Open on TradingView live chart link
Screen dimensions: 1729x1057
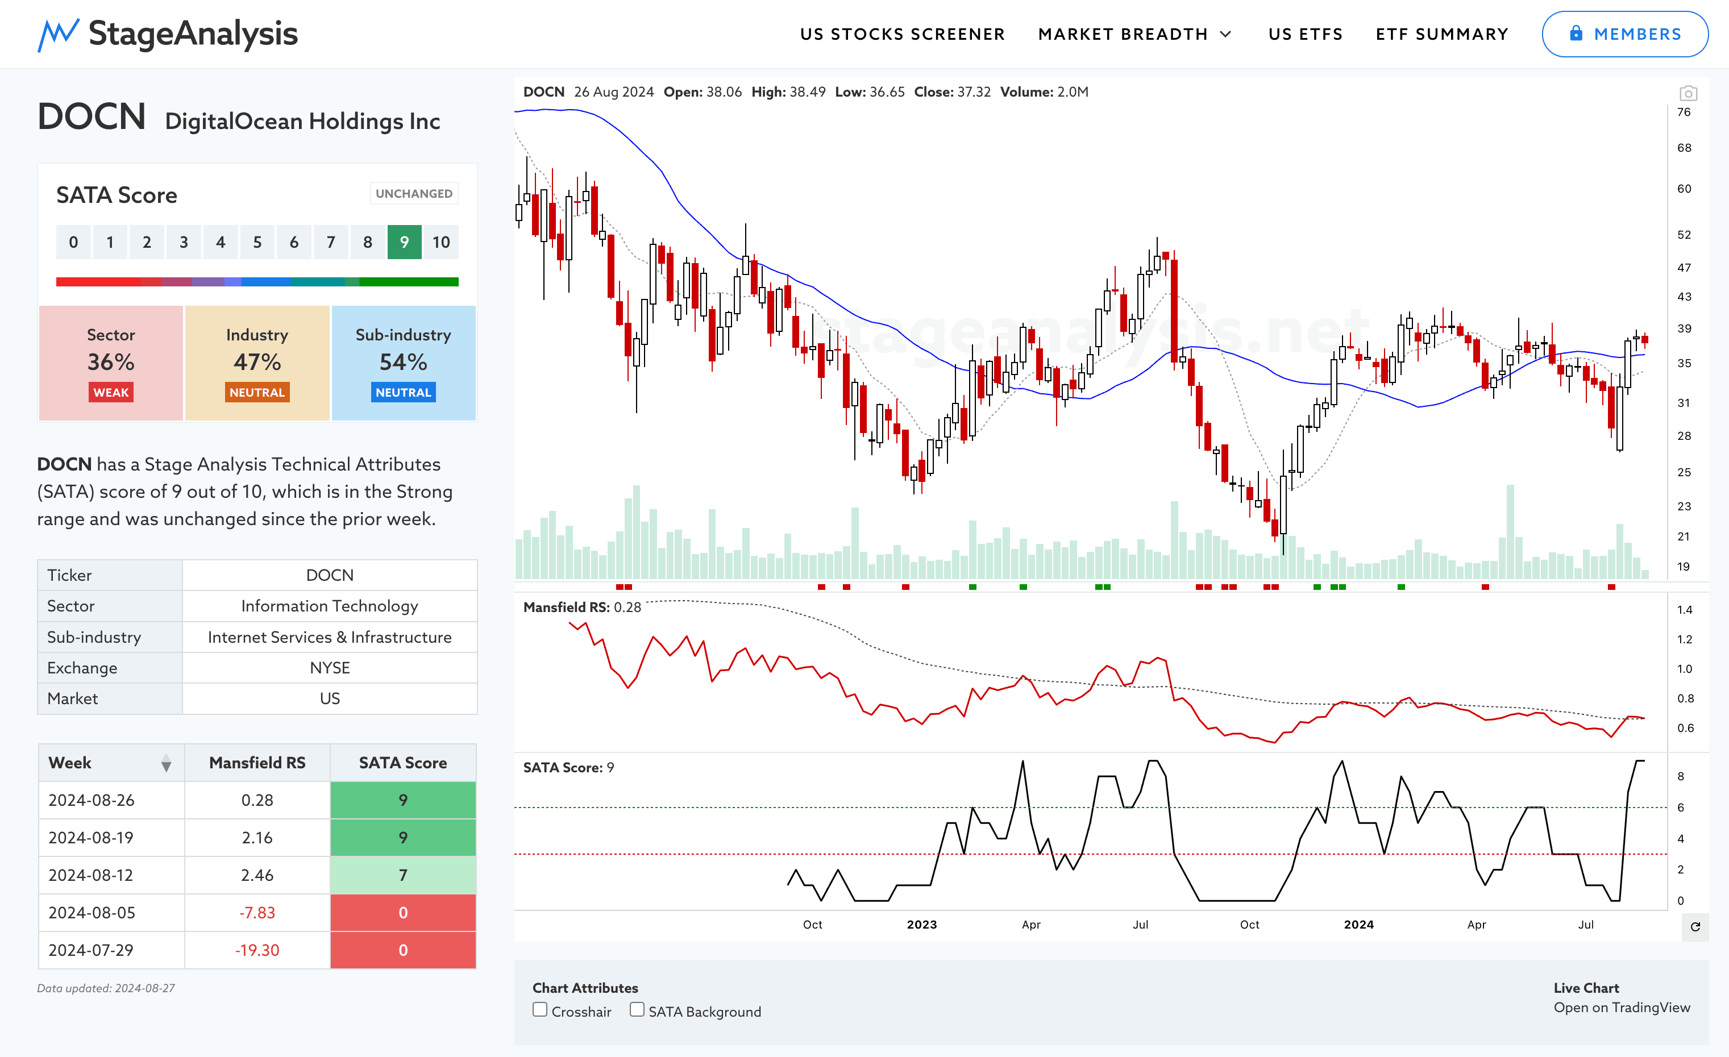[x=1622, y=1007]
